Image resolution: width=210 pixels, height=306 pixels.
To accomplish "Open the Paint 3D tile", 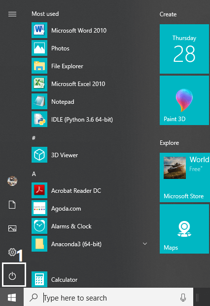I will [184, 100].
